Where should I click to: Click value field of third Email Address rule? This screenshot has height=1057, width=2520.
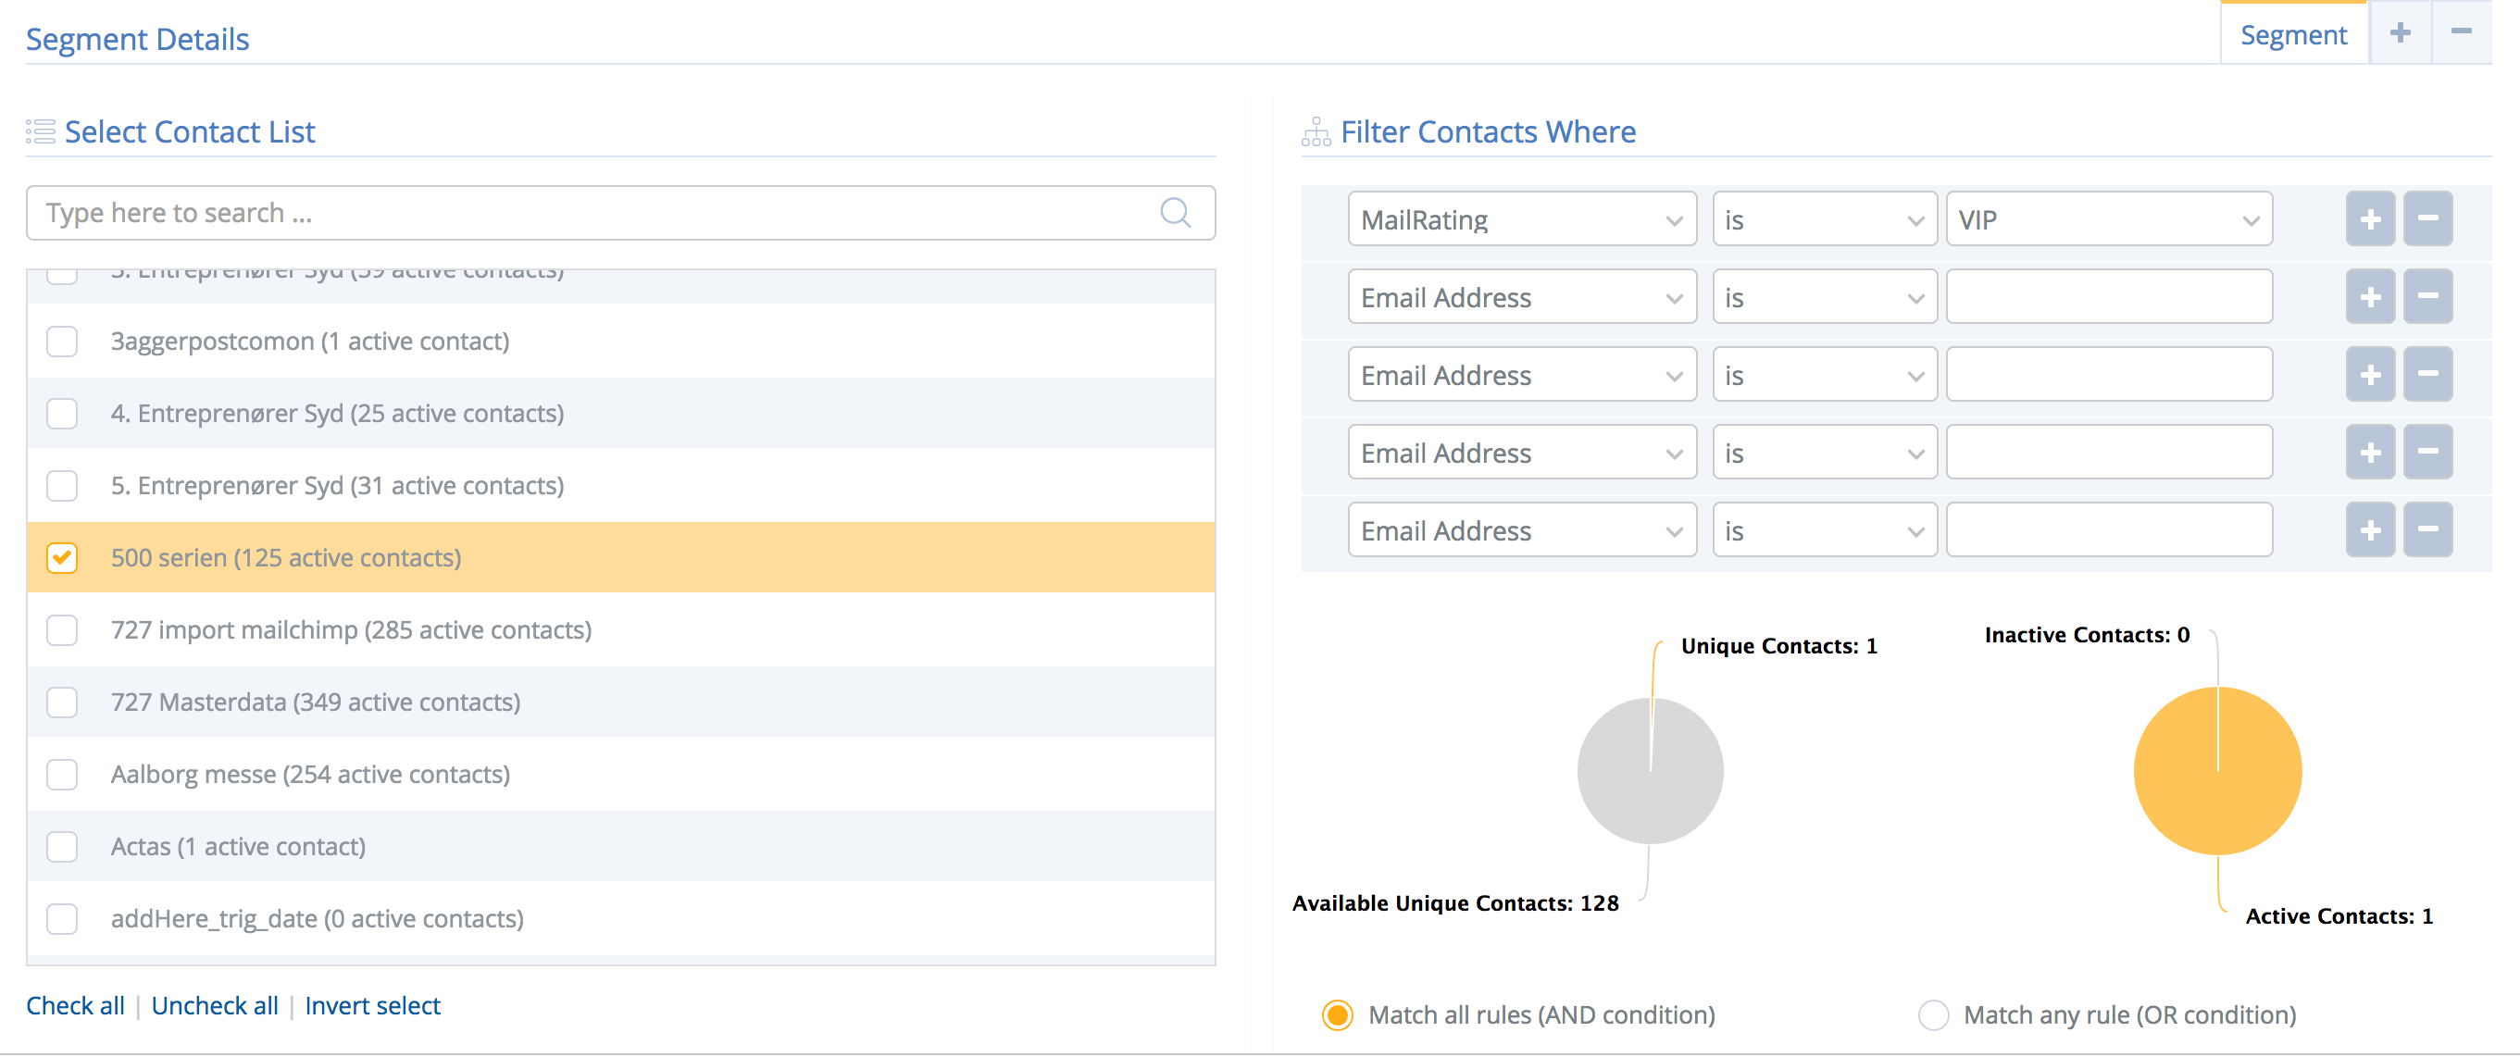point(2109,452)
